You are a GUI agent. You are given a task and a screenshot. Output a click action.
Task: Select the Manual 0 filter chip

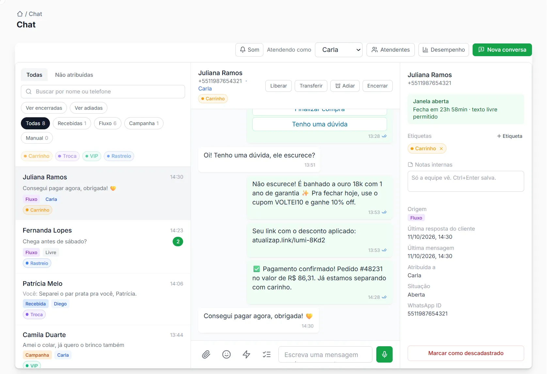[37, 138]
